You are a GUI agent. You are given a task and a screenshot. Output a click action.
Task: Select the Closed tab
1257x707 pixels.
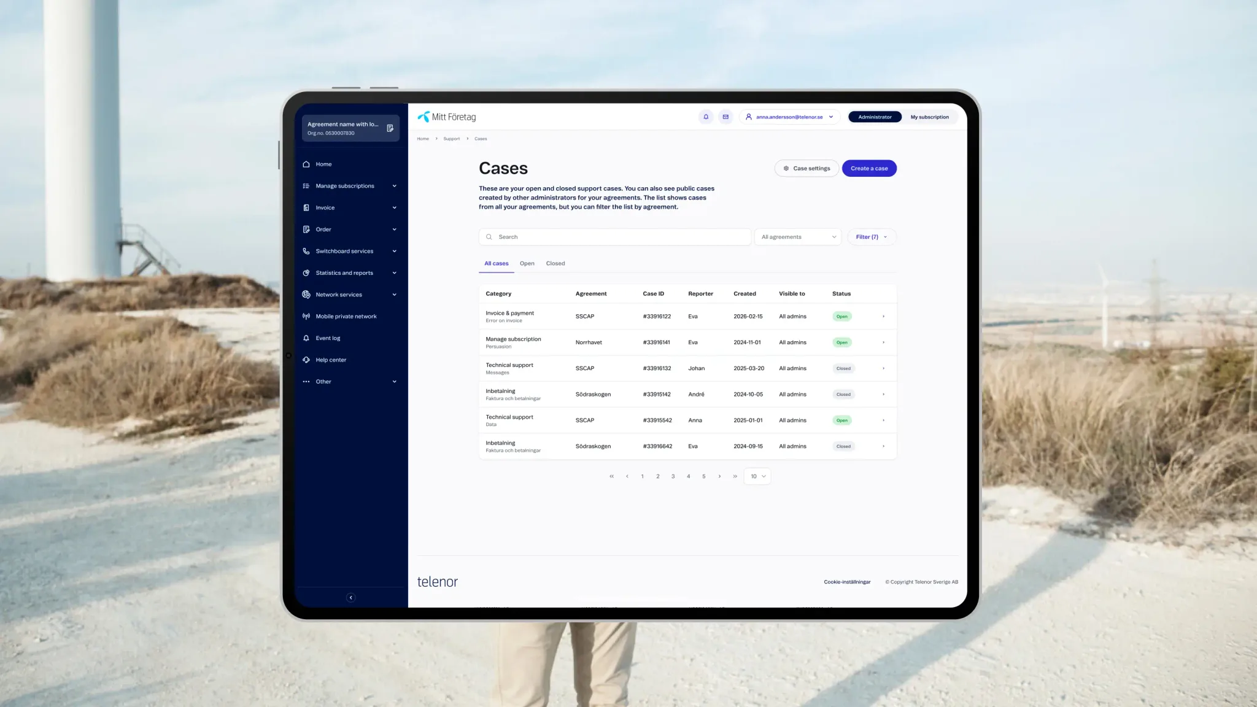[555, 263]
